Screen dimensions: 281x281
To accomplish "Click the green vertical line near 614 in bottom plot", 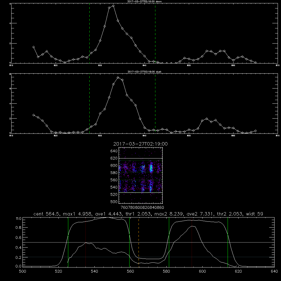I will [x=228, y=242].
